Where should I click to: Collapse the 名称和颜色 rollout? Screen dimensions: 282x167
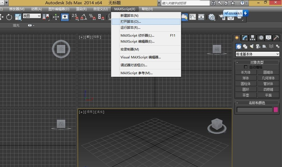click(x=257, y=103)
